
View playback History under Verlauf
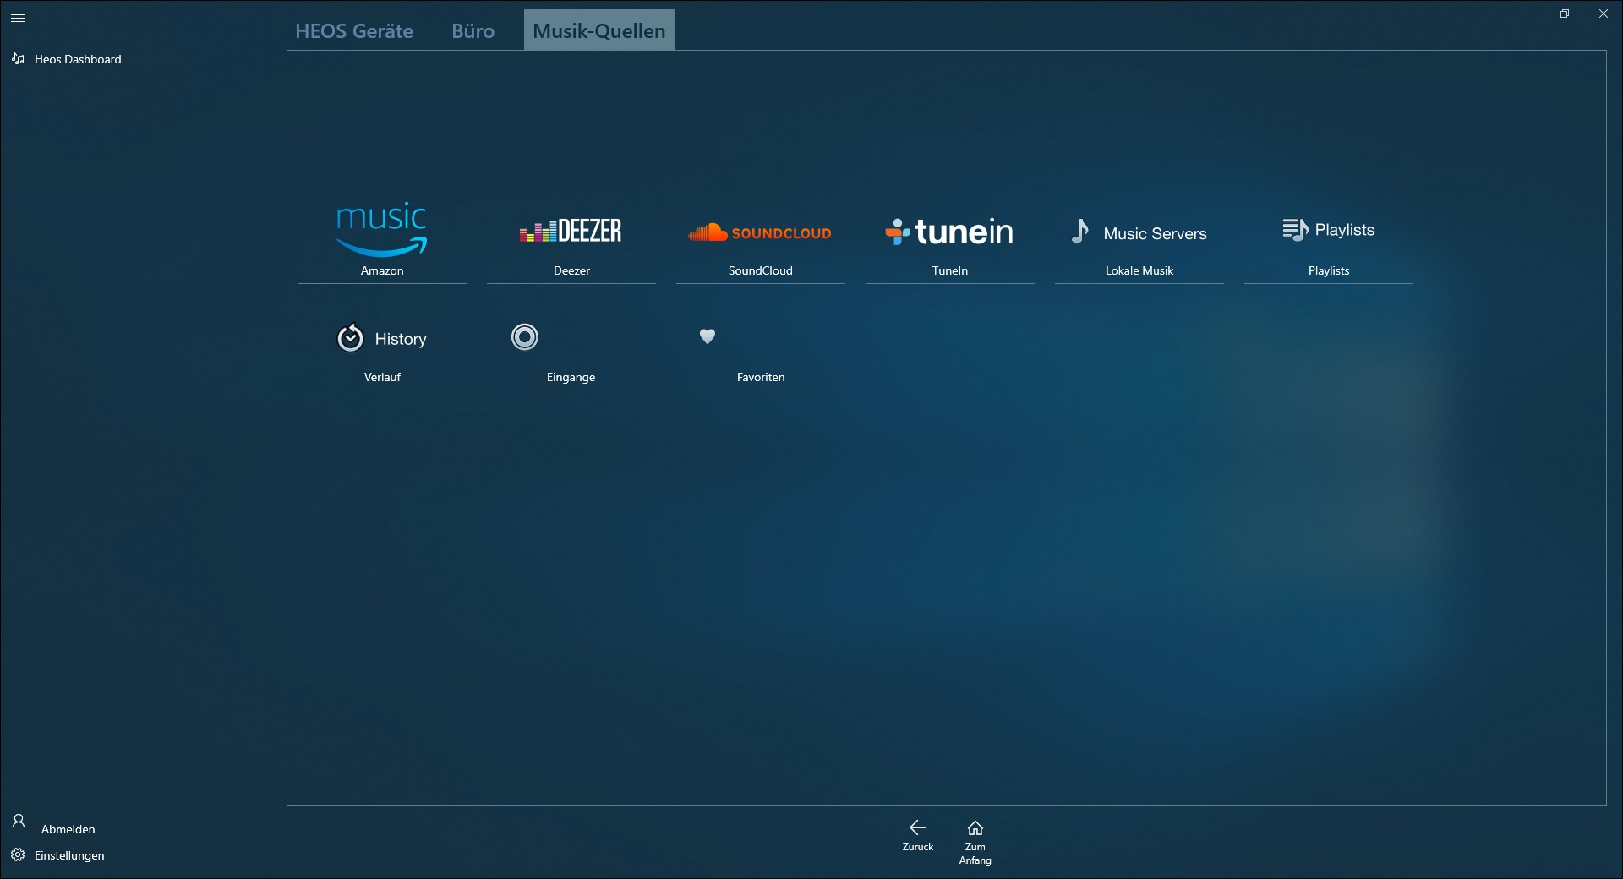click(382, 347)
